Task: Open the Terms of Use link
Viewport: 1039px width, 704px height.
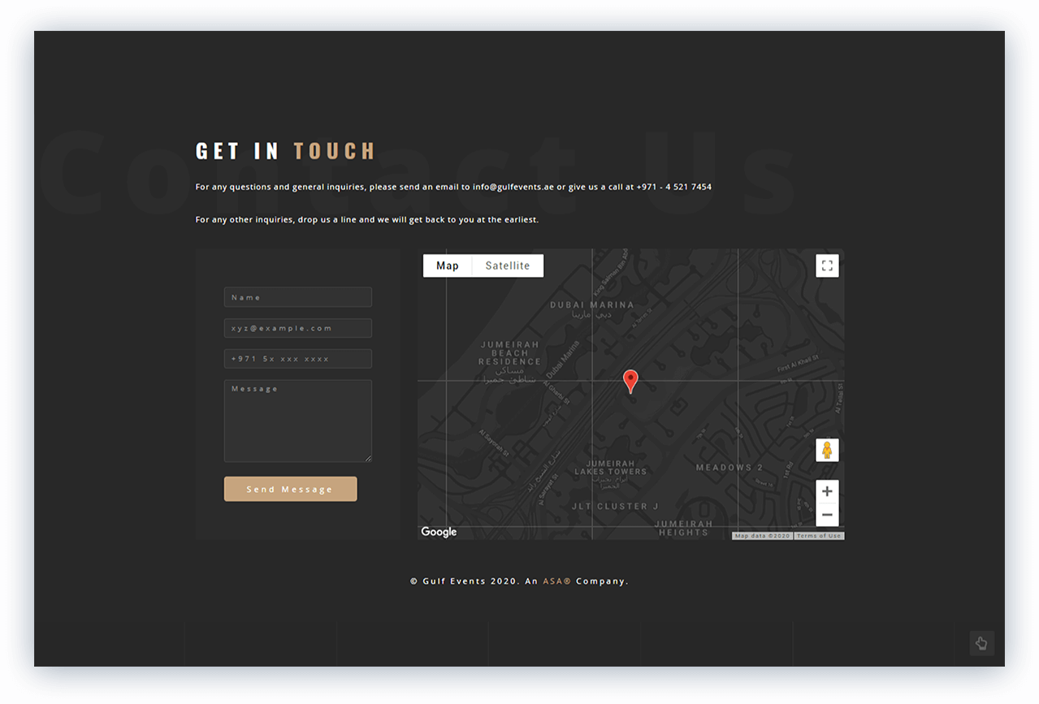Action: click(x=819, y=536)
